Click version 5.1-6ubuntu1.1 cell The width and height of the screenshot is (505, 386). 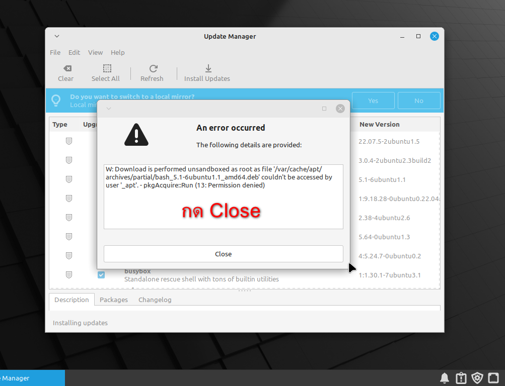382,179
